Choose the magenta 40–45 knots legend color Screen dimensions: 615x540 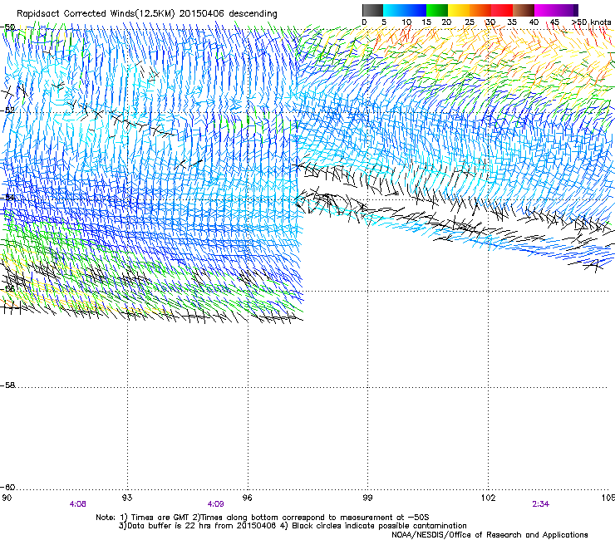coord(545,10)
